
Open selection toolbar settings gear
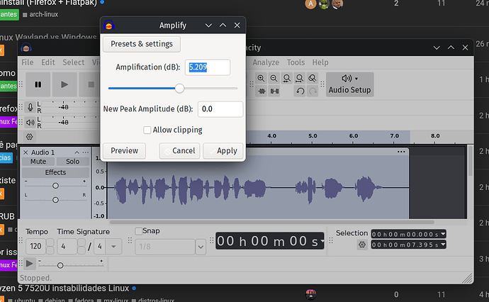click(362, 245)
